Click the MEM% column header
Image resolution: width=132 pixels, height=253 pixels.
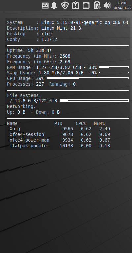pyautogui.click(x=99, y=124)
